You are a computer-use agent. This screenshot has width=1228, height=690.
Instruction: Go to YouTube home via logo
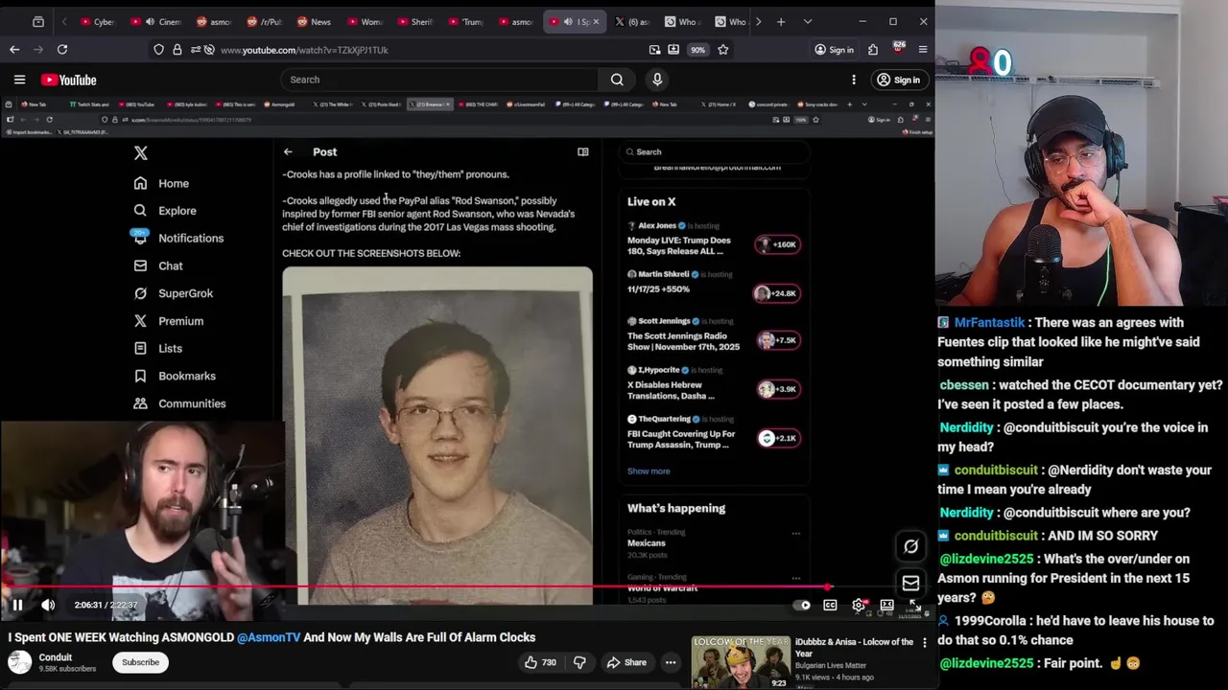(x=68, y=80)
